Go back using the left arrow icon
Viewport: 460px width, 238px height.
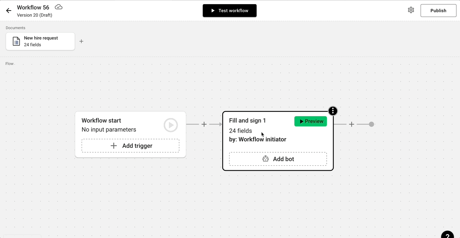[x=9, y=11]
